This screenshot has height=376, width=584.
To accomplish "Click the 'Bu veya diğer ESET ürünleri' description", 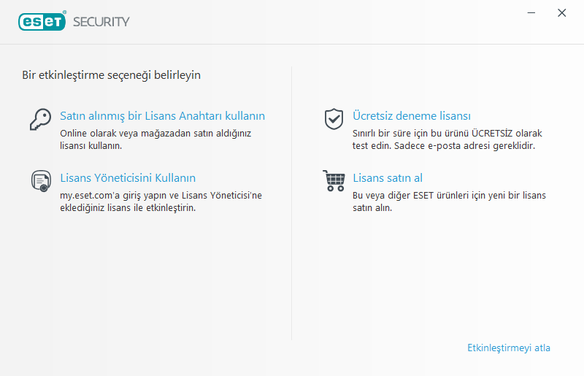I will point(449,202).
